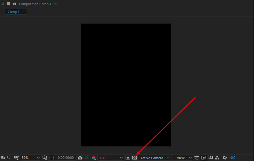The image size is (254, 161).
Task: Open the Composition panel hamburger menu
Action: tap(55, 4)
